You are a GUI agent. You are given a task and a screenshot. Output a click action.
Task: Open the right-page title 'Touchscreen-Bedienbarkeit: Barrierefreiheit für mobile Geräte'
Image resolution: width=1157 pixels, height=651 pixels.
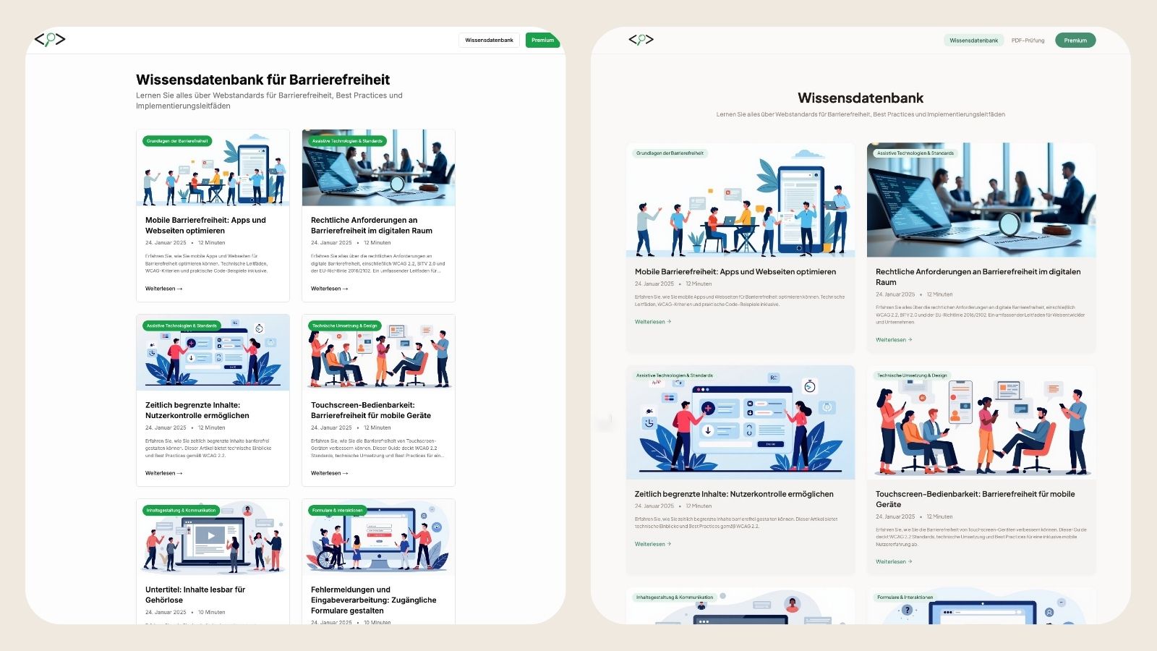coord(975,499)
